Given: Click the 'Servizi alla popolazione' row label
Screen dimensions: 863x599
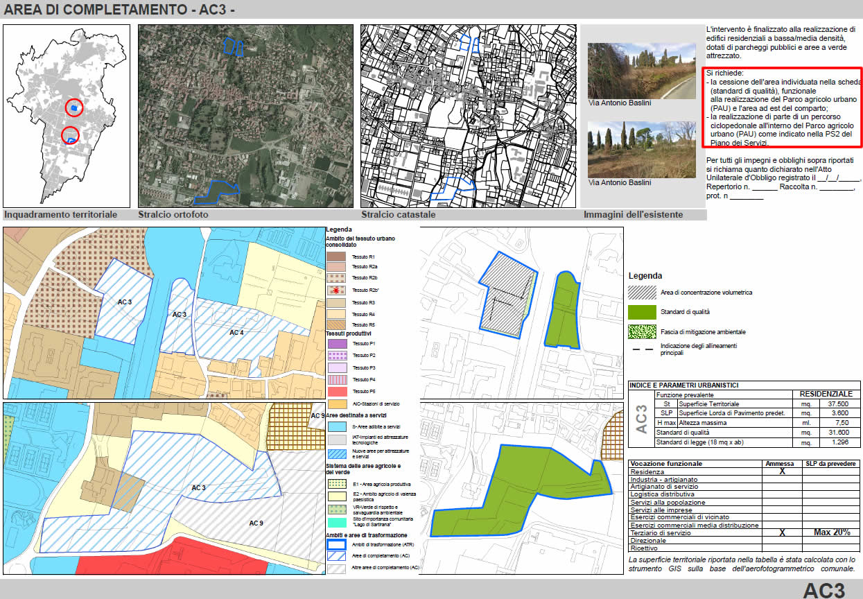Looking at the screenshot, I should (668, 502).
